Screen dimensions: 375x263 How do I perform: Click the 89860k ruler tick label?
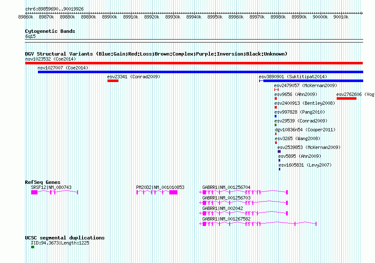coord(26,17)
